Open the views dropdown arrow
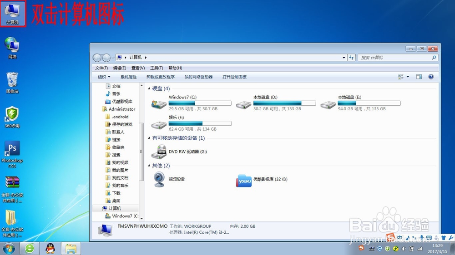Image resolution: width=455 pixels, height=255 pixels. point(408,77)
